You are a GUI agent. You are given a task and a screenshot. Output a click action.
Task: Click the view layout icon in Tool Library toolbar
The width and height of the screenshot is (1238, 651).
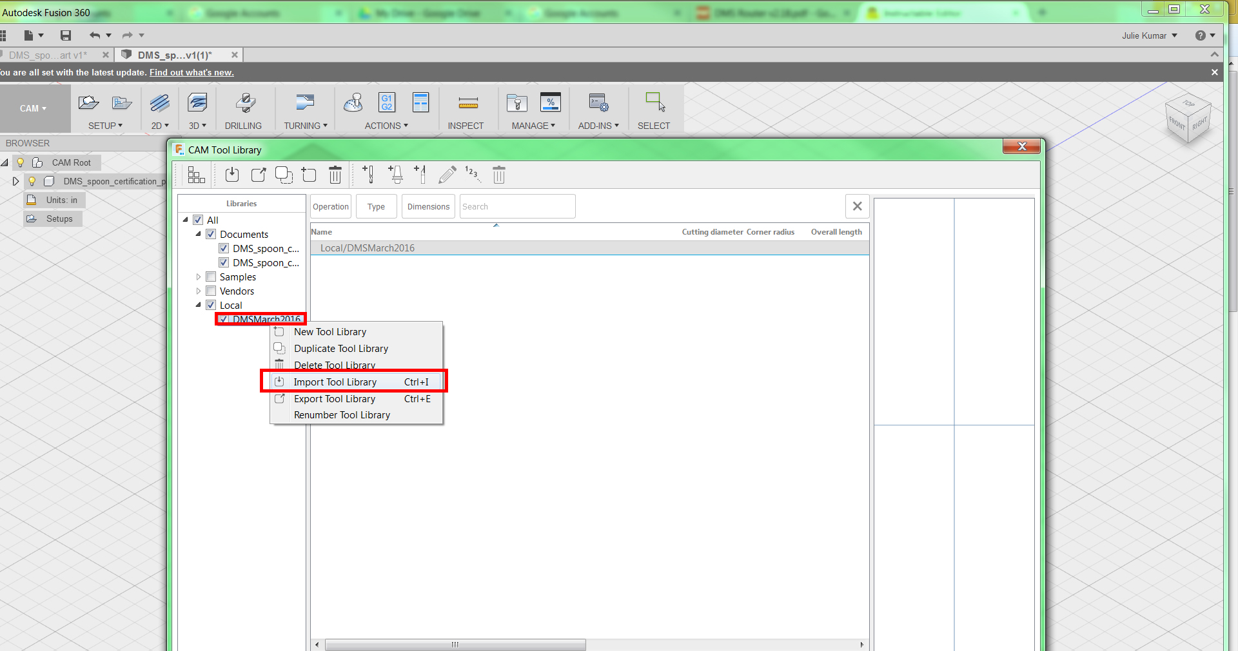(x=196, y=175)
